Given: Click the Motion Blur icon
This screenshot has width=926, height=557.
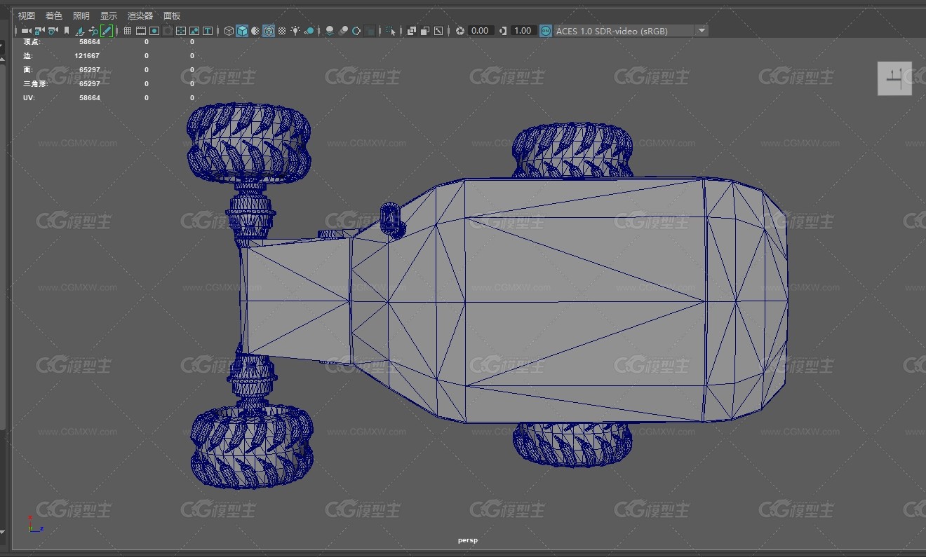Looking at the screenshot, I should (343, 31).
